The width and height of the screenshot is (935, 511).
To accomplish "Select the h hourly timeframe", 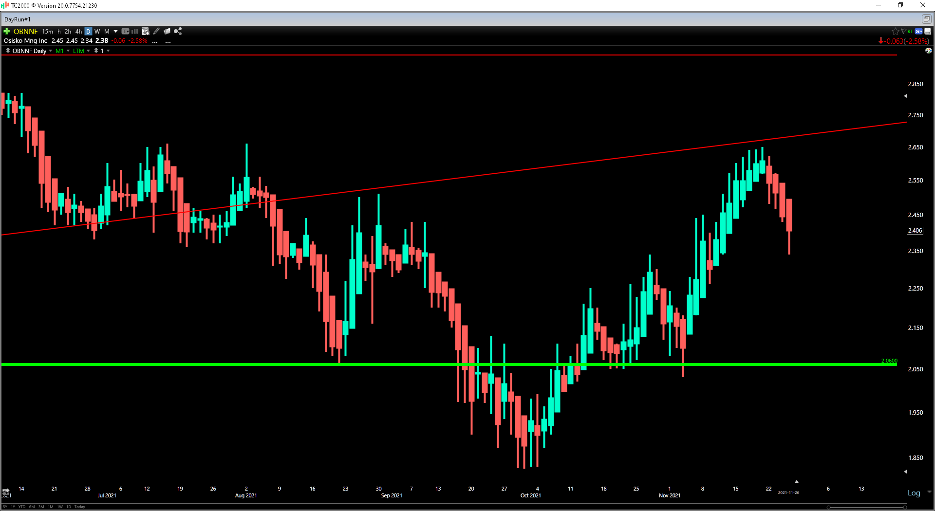I will 59,31.
